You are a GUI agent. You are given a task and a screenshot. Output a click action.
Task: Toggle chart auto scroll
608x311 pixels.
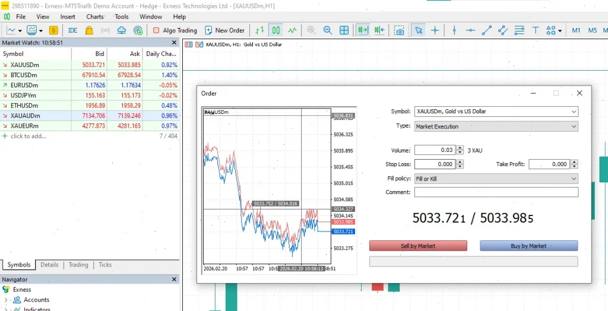click(x=363, y=30)
